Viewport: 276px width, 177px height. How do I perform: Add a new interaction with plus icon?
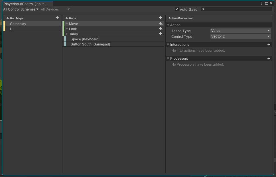269,45
